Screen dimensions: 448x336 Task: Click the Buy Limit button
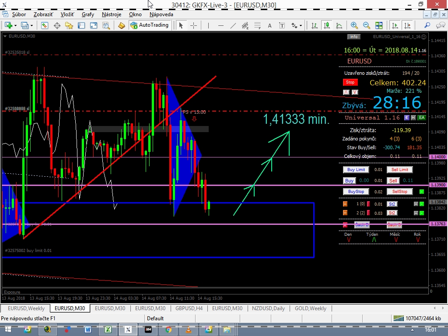click(x=356, y=170)
